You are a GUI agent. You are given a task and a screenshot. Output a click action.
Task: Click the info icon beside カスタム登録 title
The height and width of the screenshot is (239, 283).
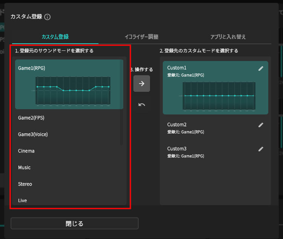click(x=47, y=17)
